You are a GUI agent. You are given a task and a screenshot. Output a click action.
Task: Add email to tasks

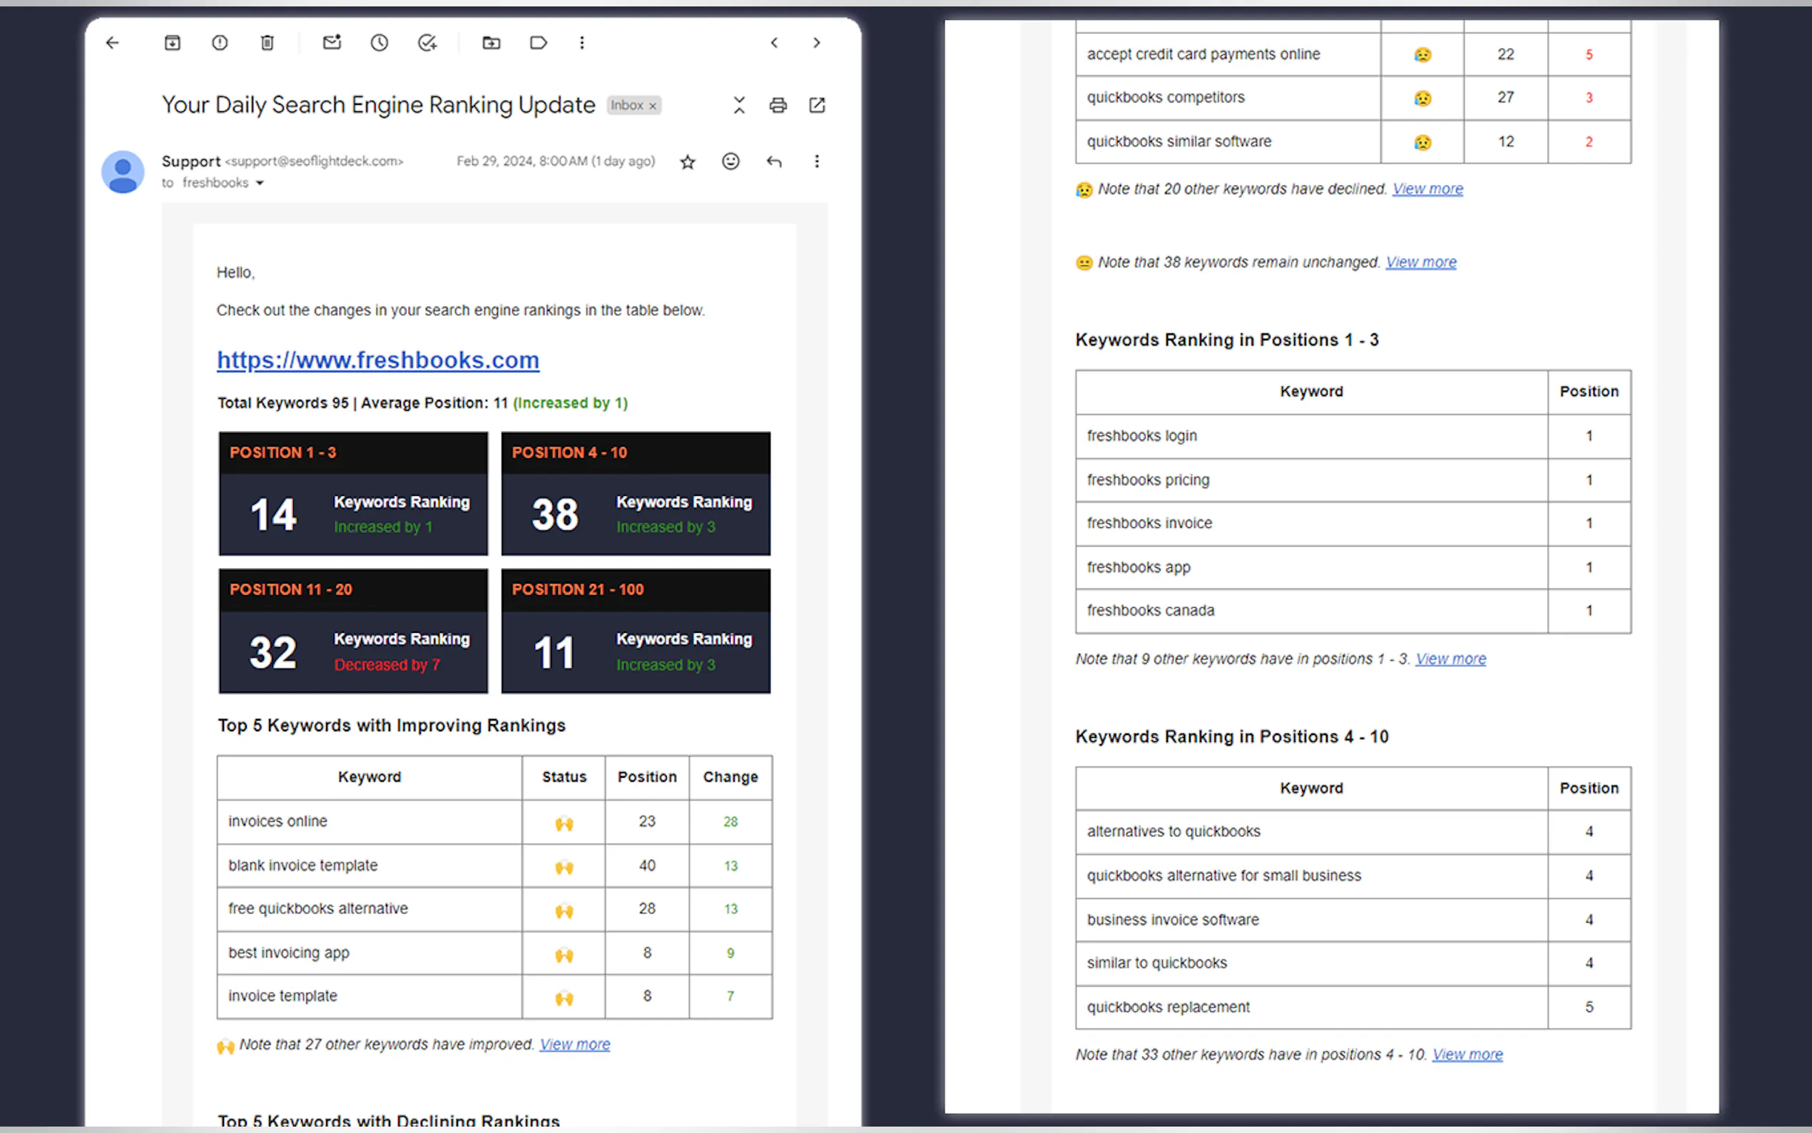click(x=427, y=43)
